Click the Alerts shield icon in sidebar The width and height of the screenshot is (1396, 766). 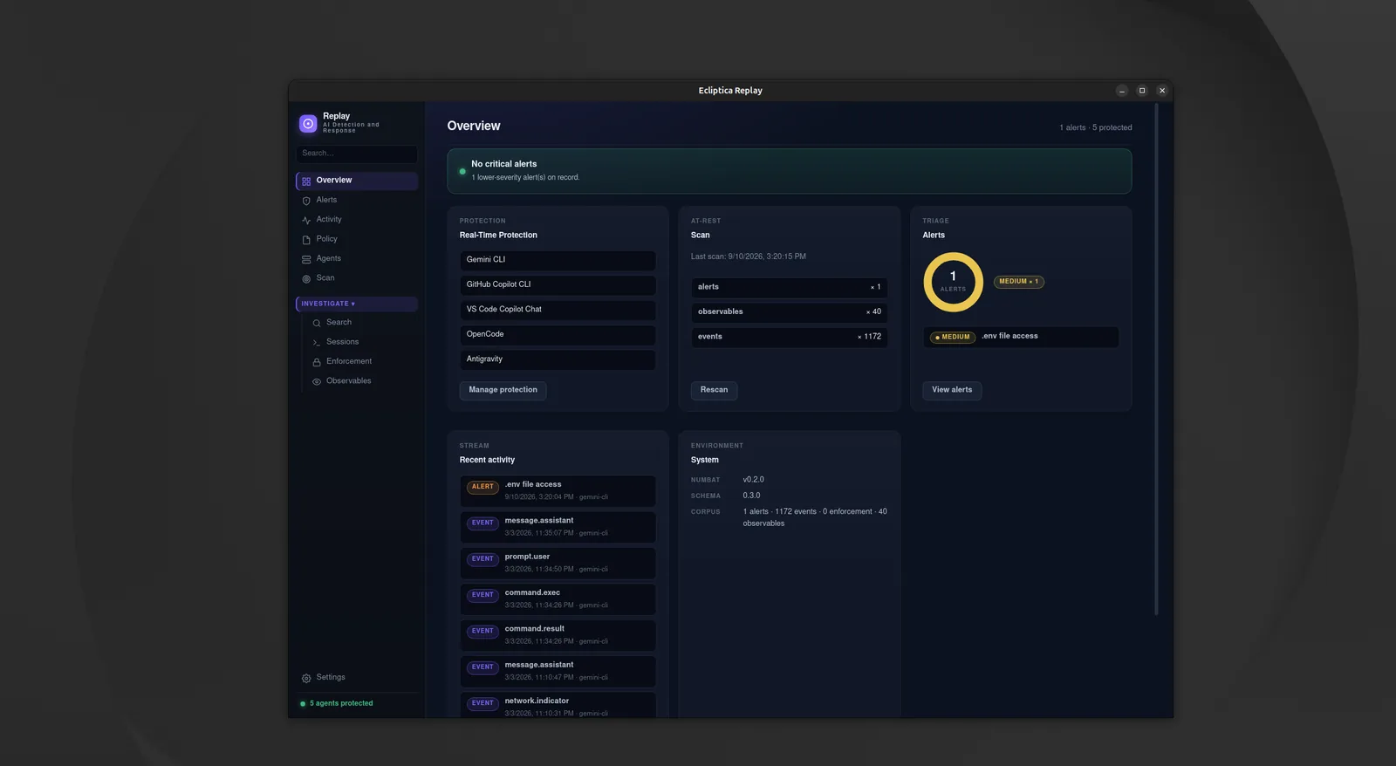tap(306, 201)
